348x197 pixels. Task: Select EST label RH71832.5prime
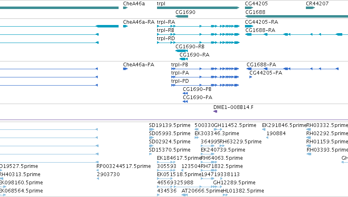click(x=222, y=167)
